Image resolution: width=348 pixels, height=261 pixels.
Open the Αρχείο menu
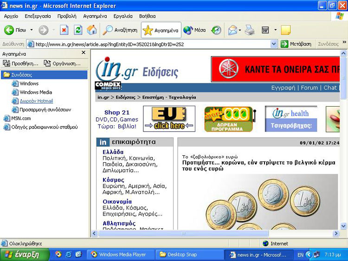(11, 16)
